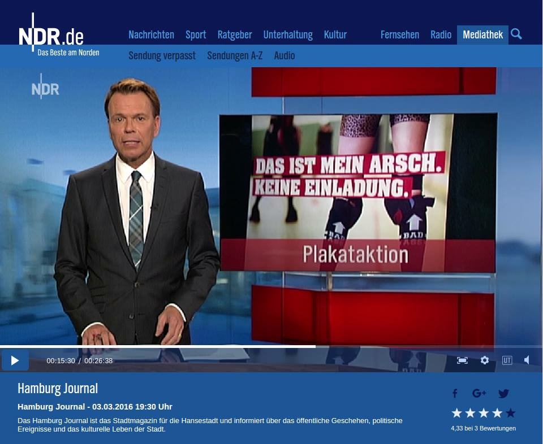Viewport: 543px width, 444px height.
Task: Mute the video player volume
Action: (x=527, y=360)
